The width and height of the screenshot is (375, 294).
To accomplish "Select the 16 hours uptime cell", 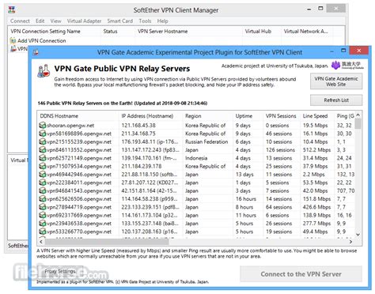I will tap(246, 199).
